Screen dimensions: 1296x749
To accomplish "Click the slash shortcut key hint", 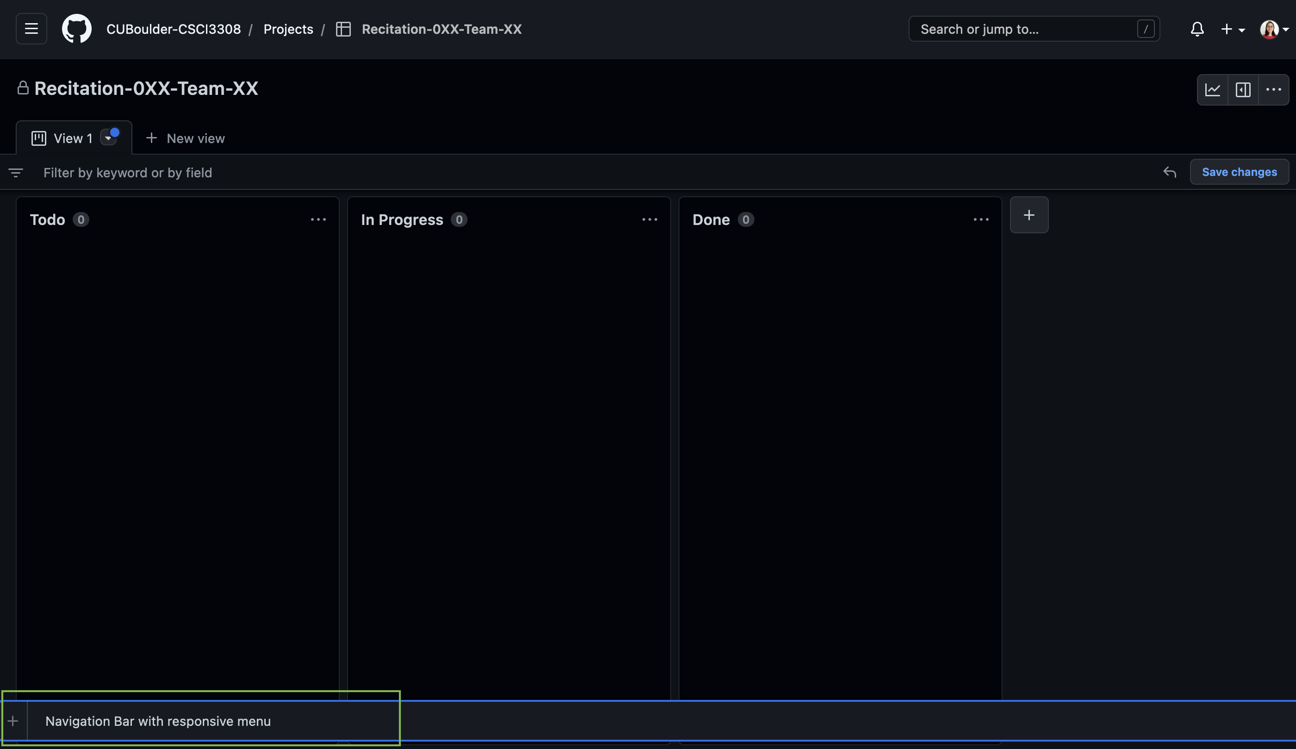I will [x=1145, y=29].
